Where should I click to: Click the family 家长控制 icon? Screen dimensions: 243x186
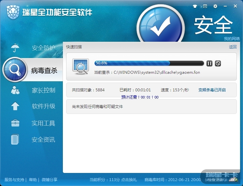[x=15, y=90]
